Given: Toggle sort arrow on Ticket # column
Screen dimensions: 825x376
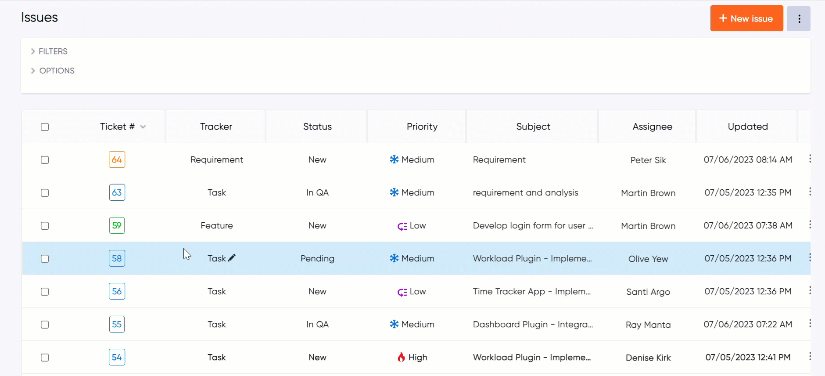Looking at the screenshot, I should coord(143,127).
